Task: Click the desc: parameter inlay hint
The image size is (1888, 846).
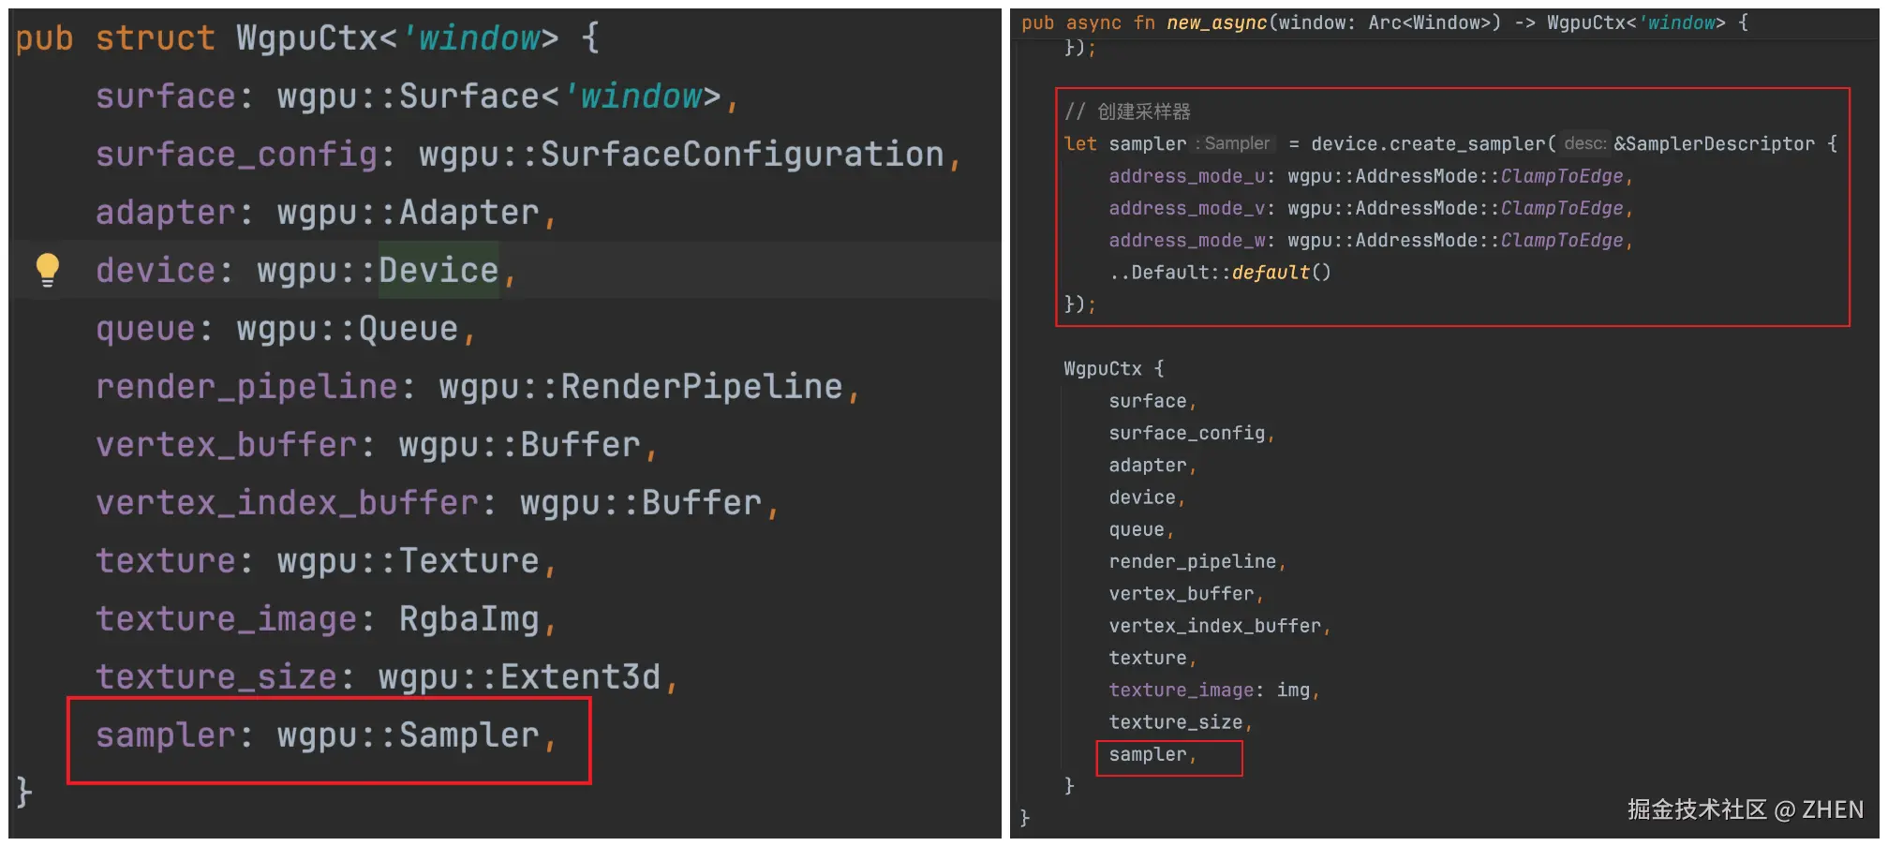Action: 1585,143
